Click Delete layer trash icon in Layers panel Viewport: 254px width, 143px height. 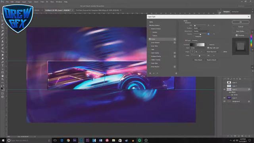click(x=249, y=136)
